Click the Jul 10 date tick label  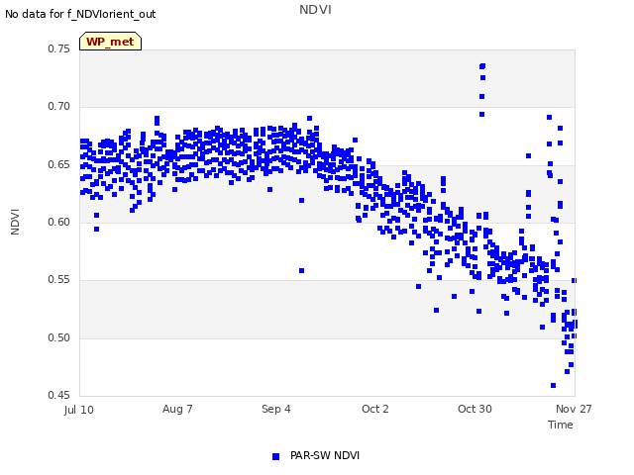click(x=79, y=410)
